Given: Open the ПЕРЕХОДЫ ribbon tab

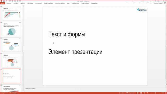Looking at the screenshot, I should [x=30, y=3].
